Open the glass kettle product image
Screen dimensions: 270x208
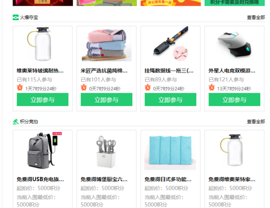click(x=40, y=44)
